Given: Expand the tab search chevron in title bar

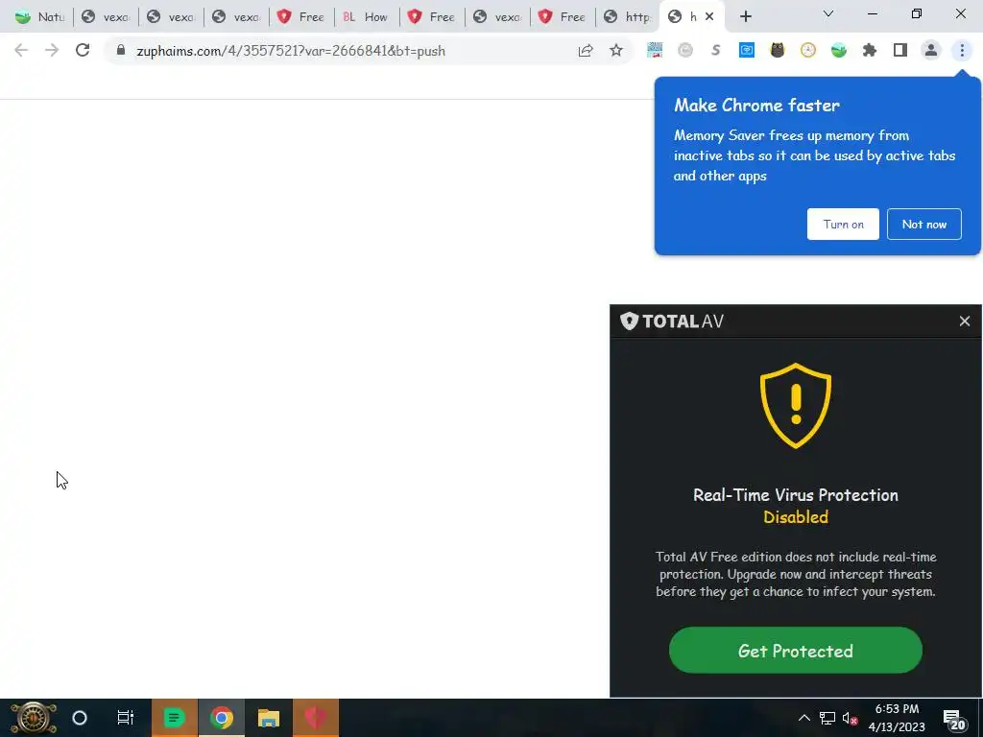Looking at the screenshot, I should click(828, 13).
